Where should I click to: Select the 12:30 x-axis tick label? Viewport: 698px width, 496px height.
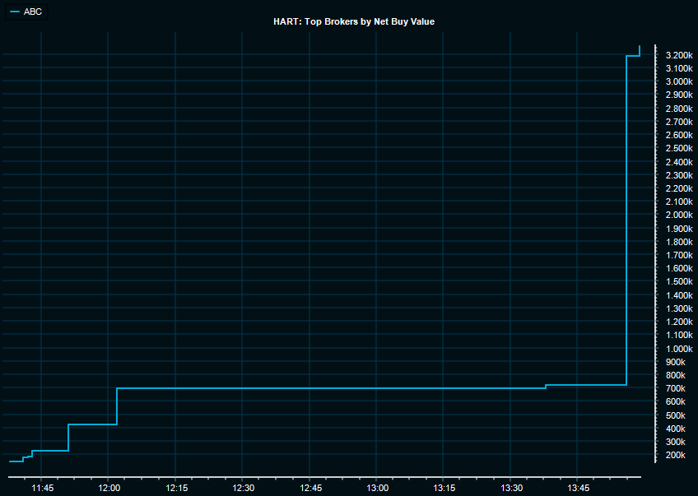[243, 488]
